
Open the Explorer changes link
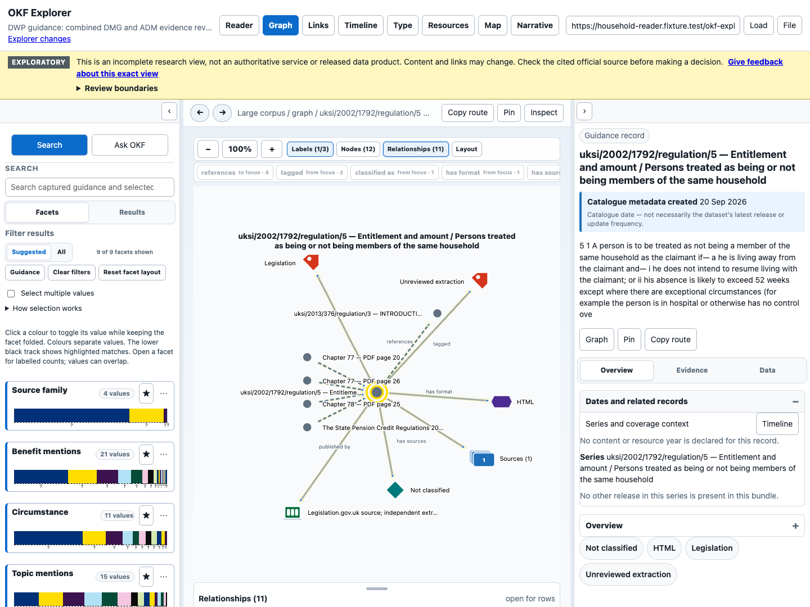pyautogui.click(x=39, y=39)
